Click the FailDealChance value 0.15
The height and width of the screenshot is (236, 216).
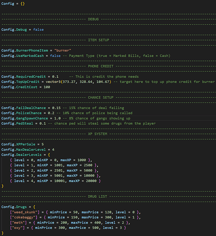pos(56,108)
